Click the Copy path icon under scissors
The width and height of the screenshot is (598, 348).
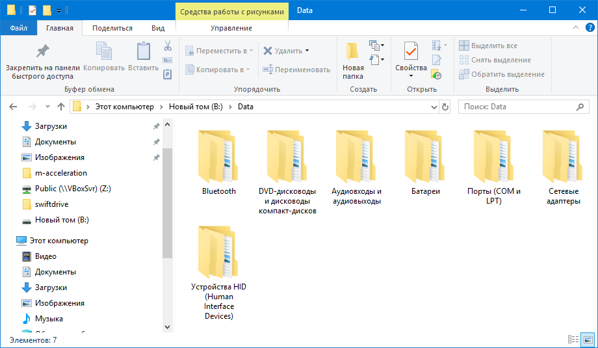click(x=168, y=60)
